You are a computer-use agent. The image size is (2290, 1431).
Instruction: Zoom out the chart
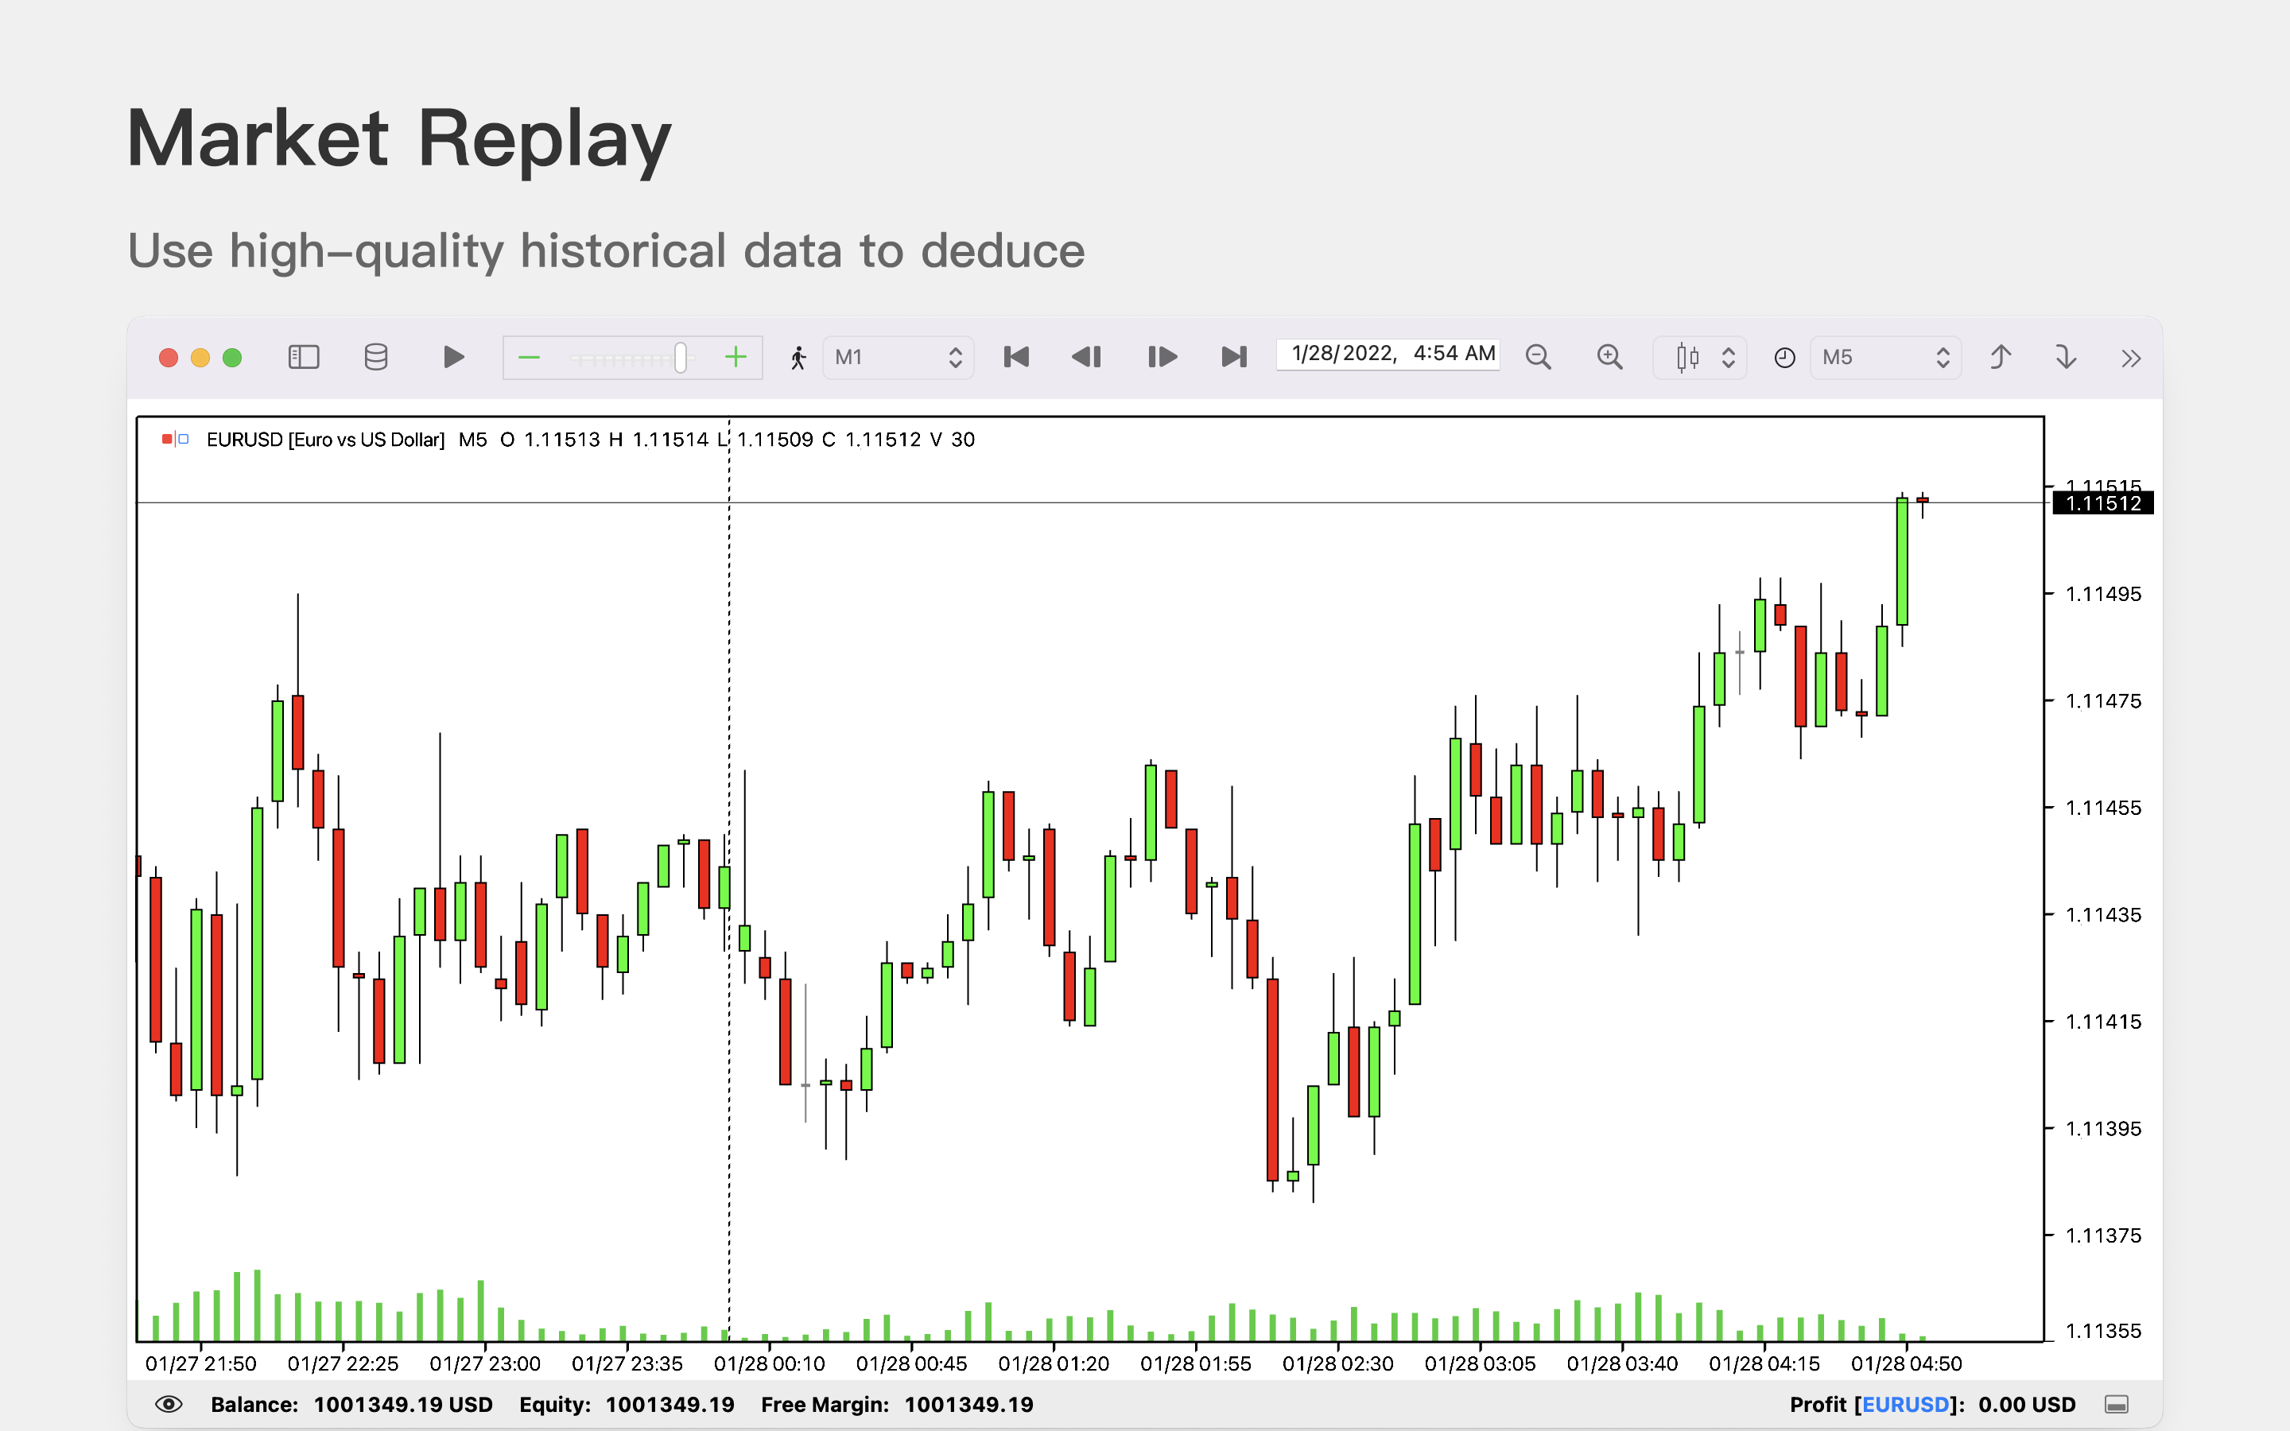point(1538,357)
